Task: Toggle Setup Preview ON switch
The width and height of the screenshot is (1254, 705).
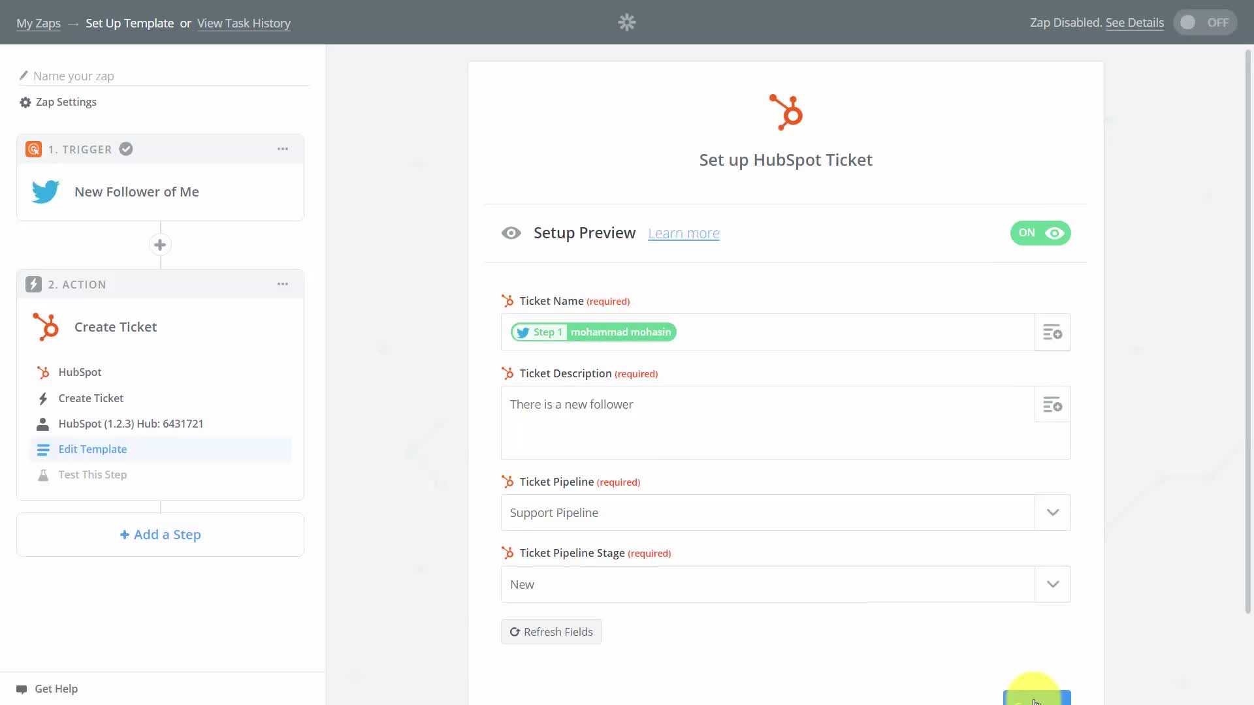Action: pos(1040,233)
